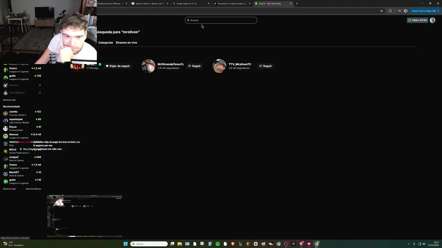Open LACOBRAAA offline channel avatar

pyautogui.click(x=6, y=93)
